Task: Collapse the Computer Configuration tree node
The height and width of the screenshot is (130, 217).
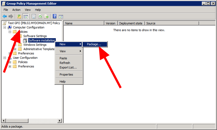Action: (5, 28)
